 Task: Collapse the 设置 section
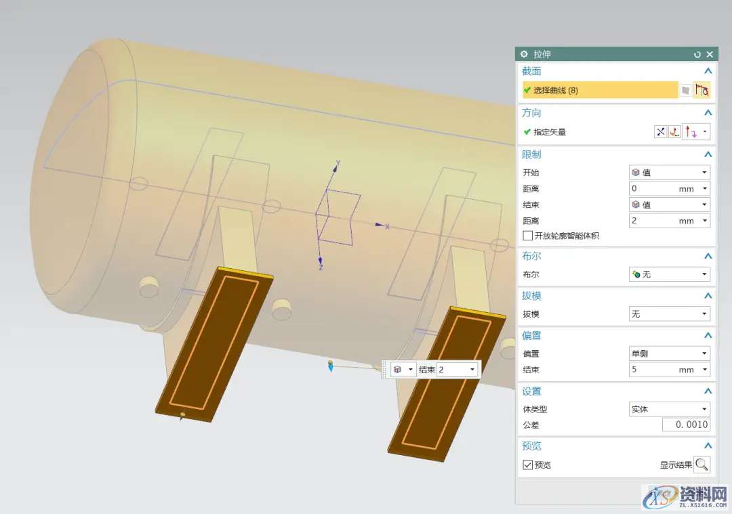(708, 391)
